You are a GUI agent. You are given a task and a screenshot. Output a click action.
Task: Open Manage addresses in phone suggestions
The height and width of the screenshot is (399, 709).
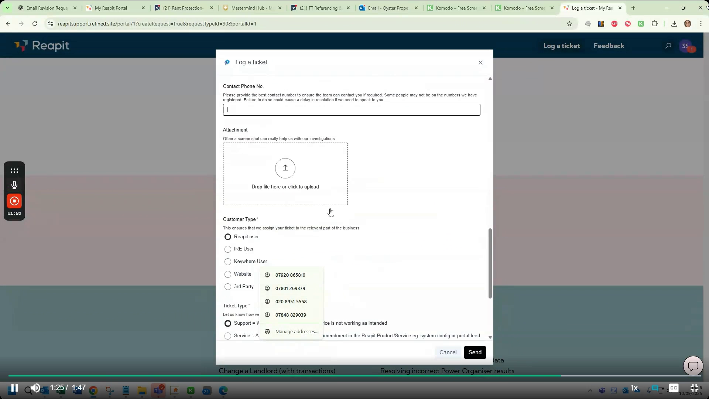coord(297,331)
